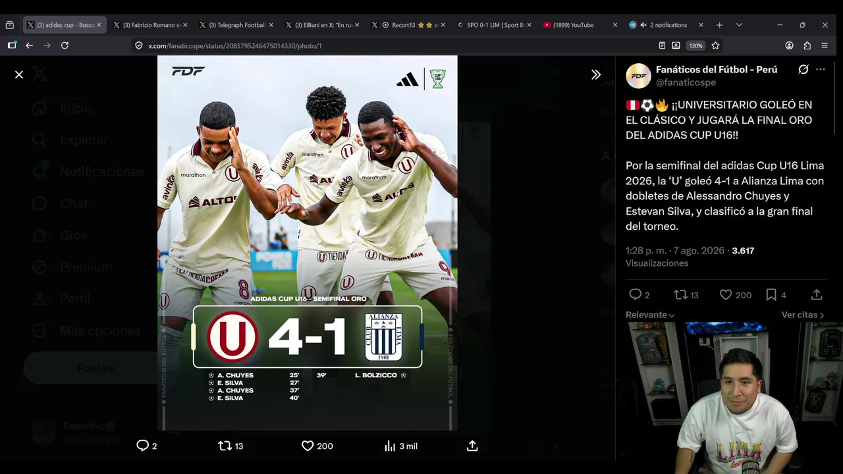Open the tracking protection shield icon
Screen dimensions: 843x474
pos(139,45)
